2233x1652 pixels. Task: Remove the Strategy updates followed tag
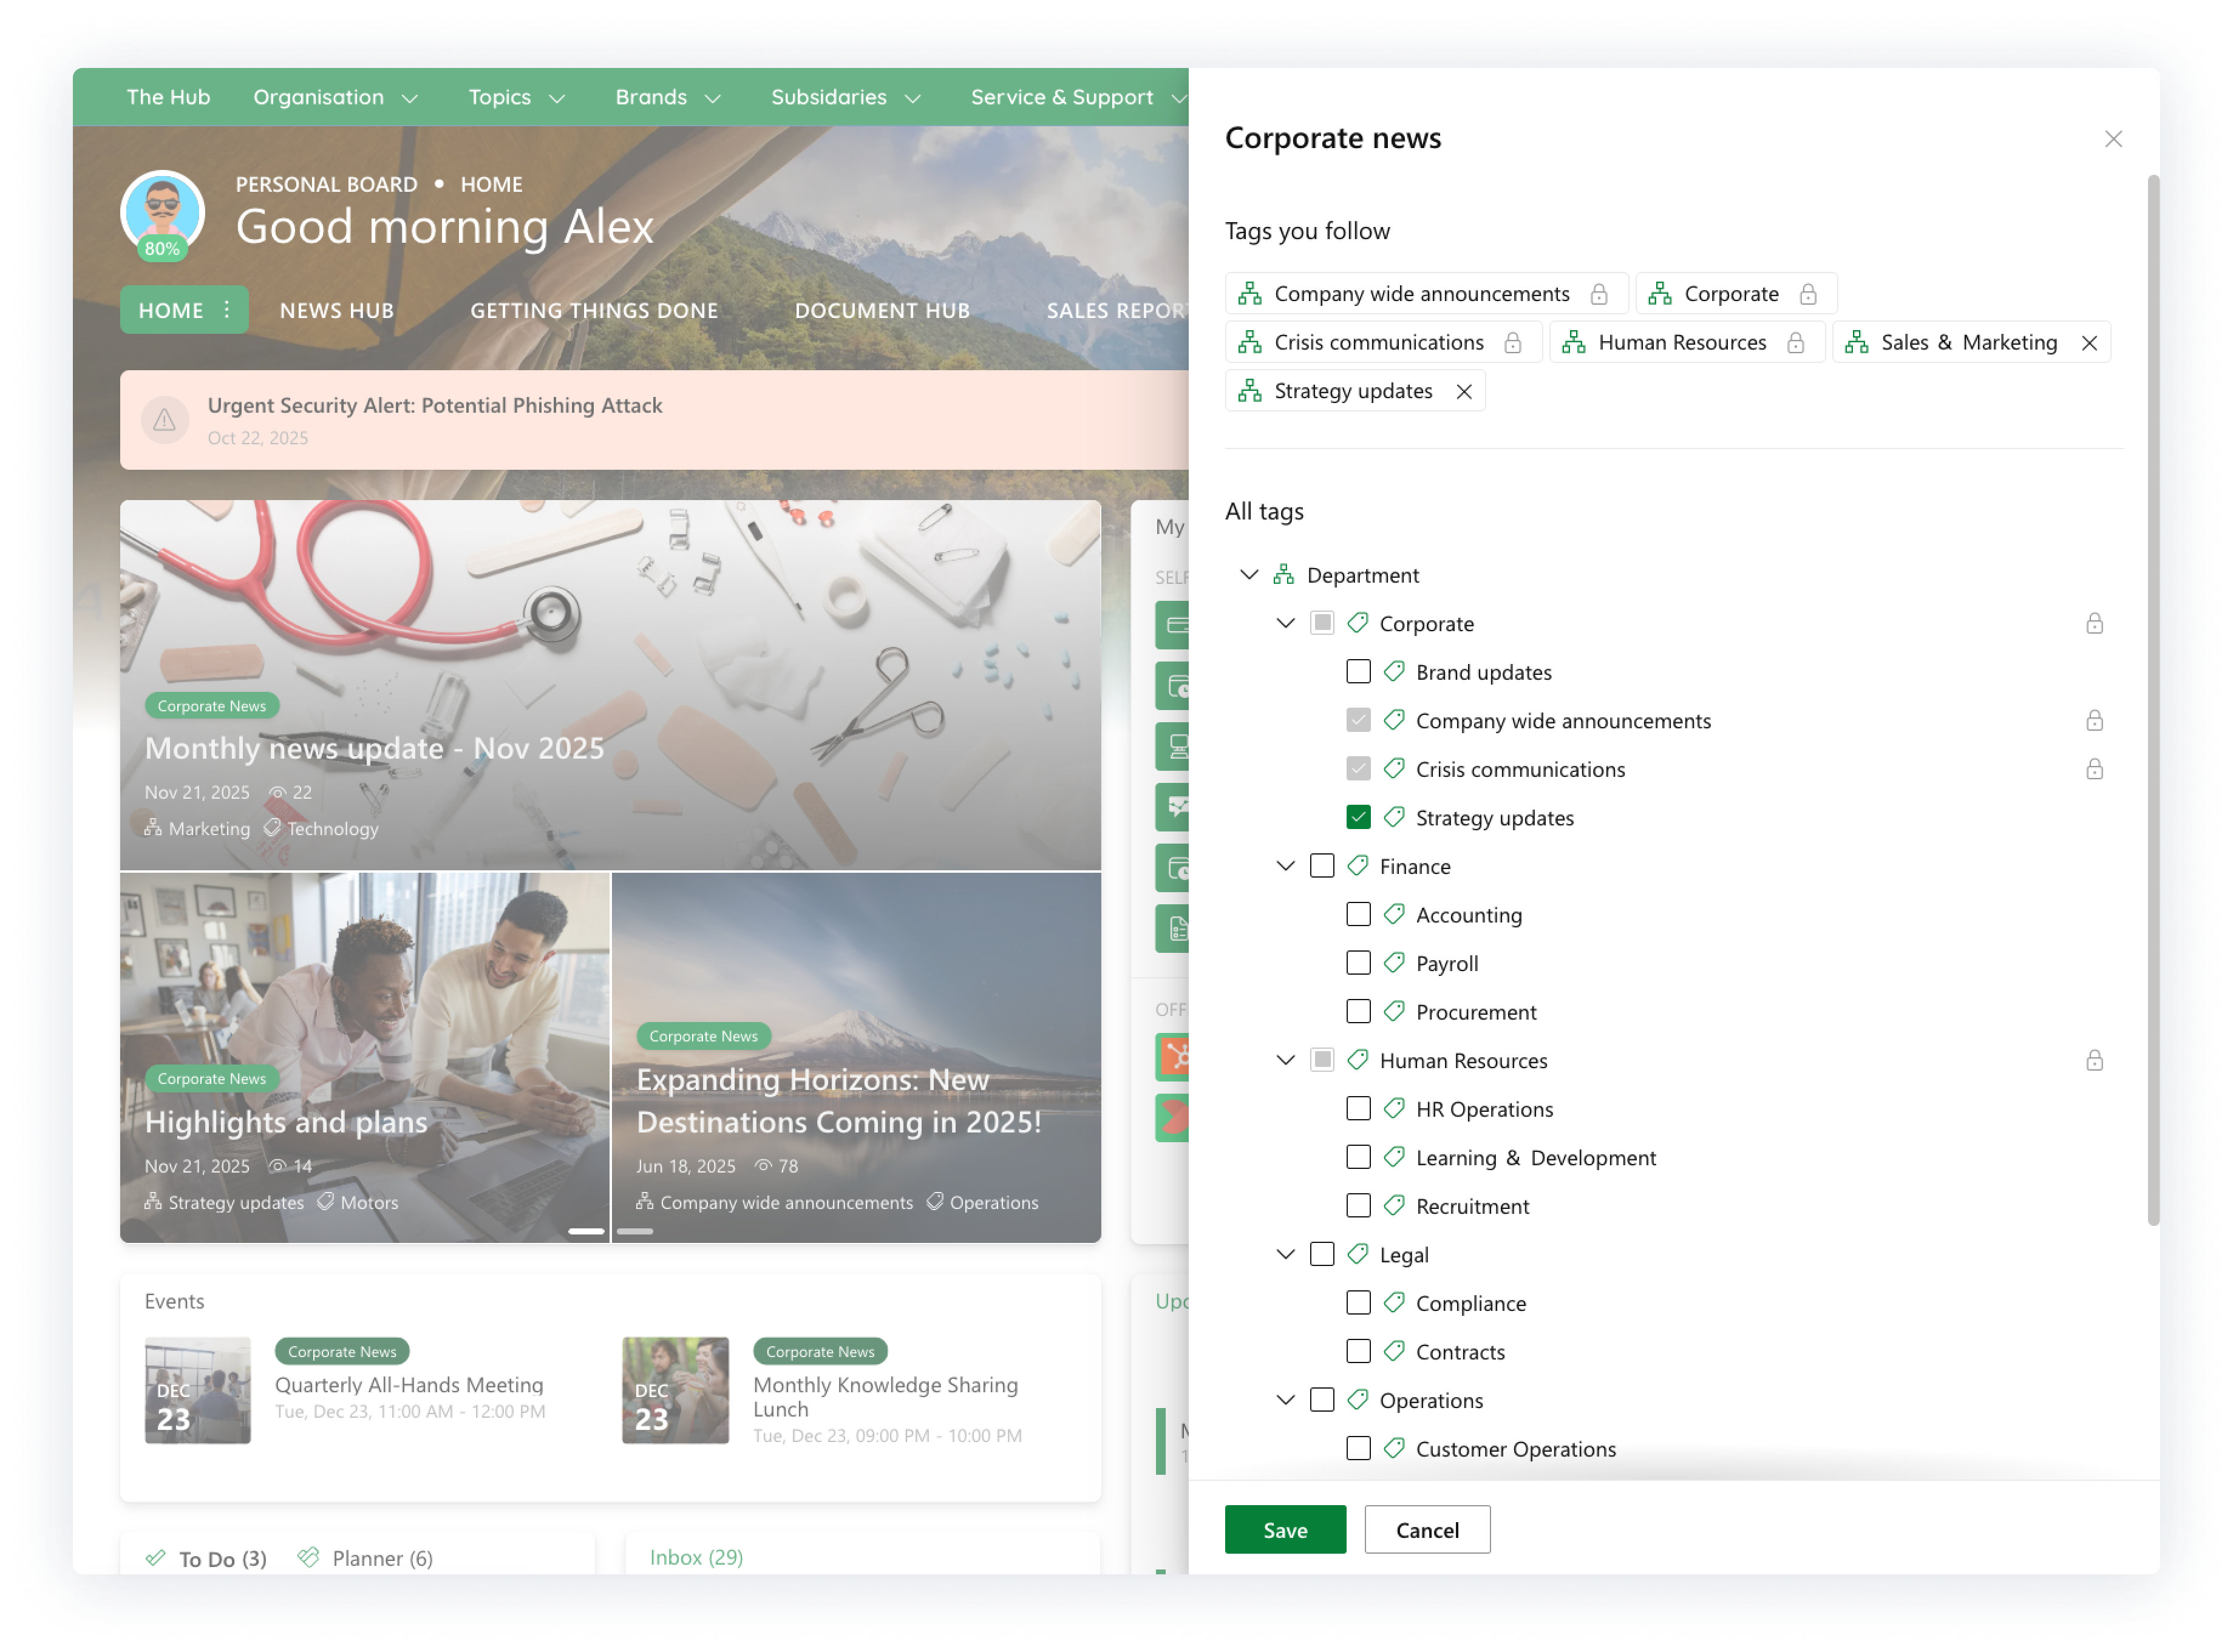coord(1464,391)
